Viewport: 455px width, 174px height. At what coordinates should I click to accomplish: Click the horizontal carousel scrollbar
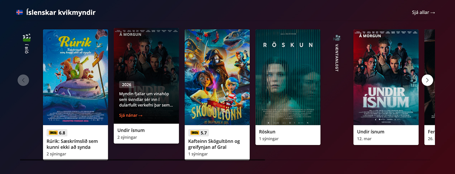click(143, 160)
